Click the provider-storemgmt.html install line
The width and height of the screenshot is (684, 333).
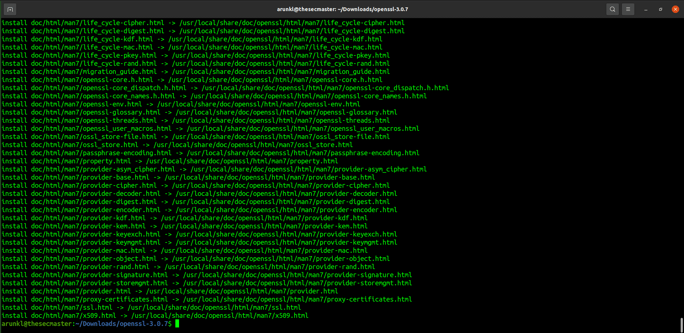[207, 283]
